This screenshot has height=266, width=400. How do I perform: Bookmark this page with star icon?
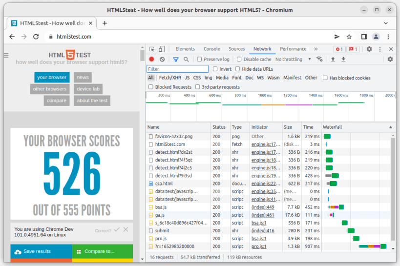pos(349,37)
